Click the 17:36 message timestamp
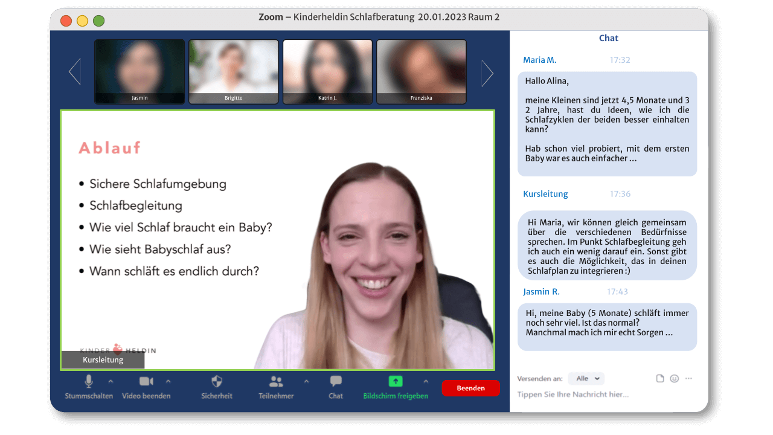Image resolution: width=773 pixels, height=435 pixels. (620, 194)
